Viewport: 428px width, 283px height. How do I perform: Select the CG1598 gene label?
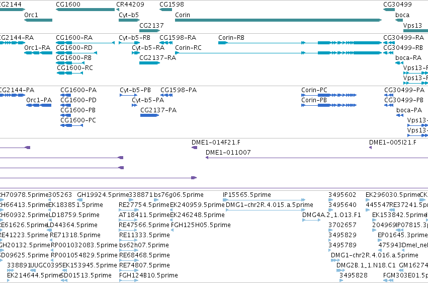point(172,5)
